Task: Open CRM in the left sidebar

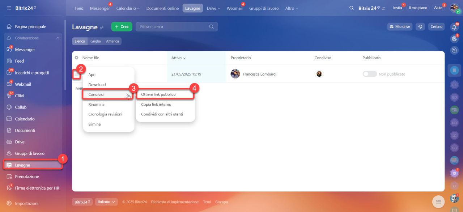Action: click(x=19, y=96)
